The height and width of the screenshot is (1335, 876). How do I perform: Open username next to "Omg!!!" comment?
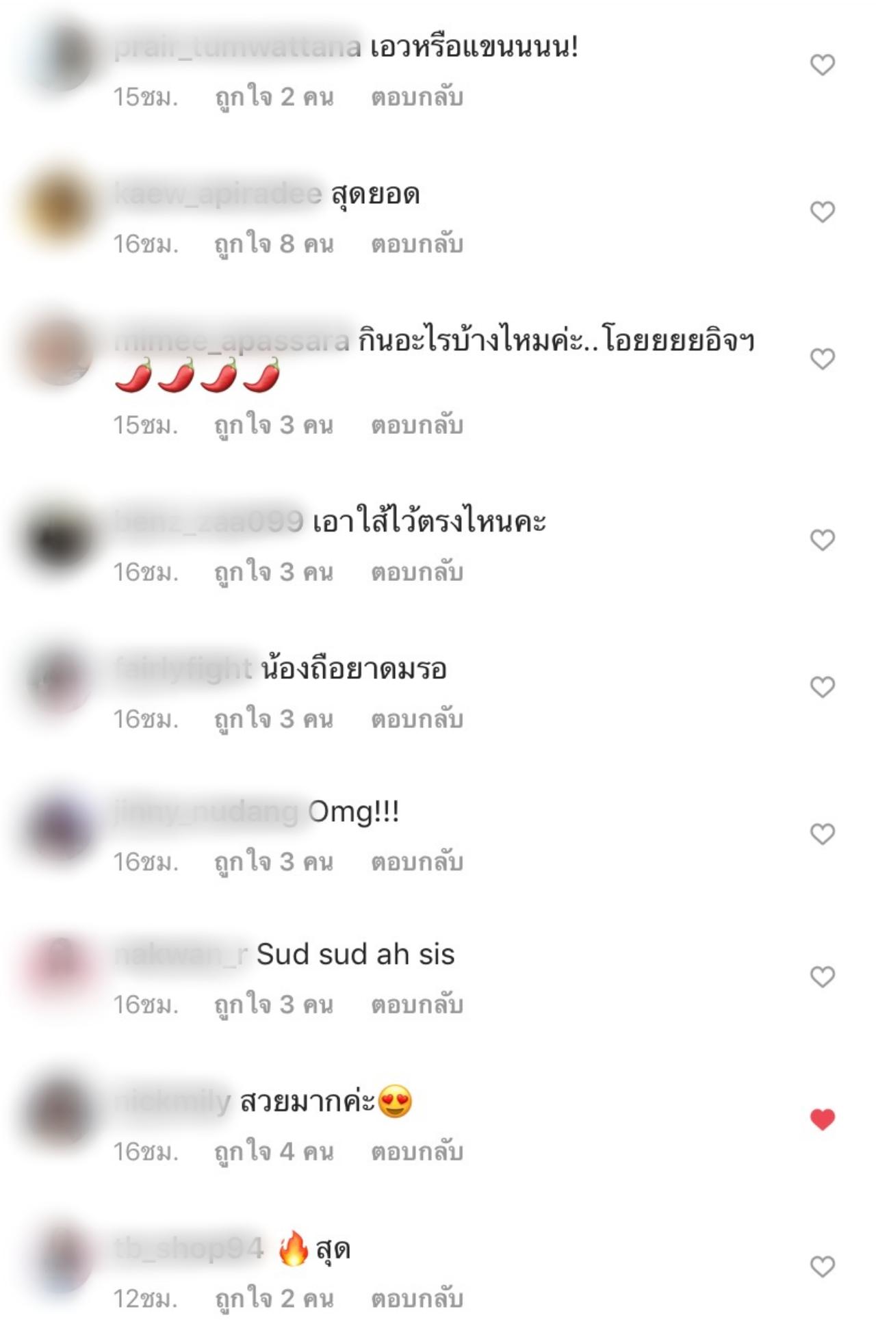click(207, 812)
